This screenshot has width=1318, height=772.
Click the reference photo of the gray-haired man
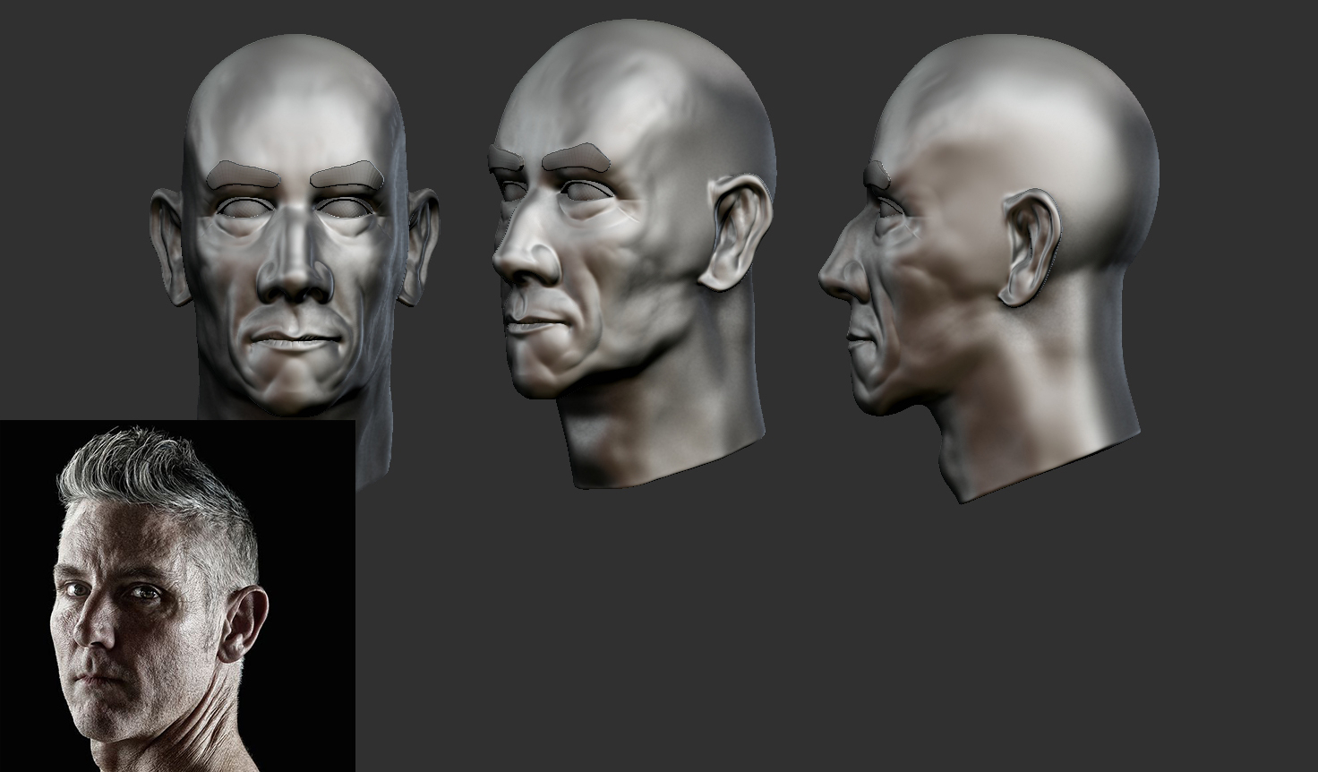(177, 596)
